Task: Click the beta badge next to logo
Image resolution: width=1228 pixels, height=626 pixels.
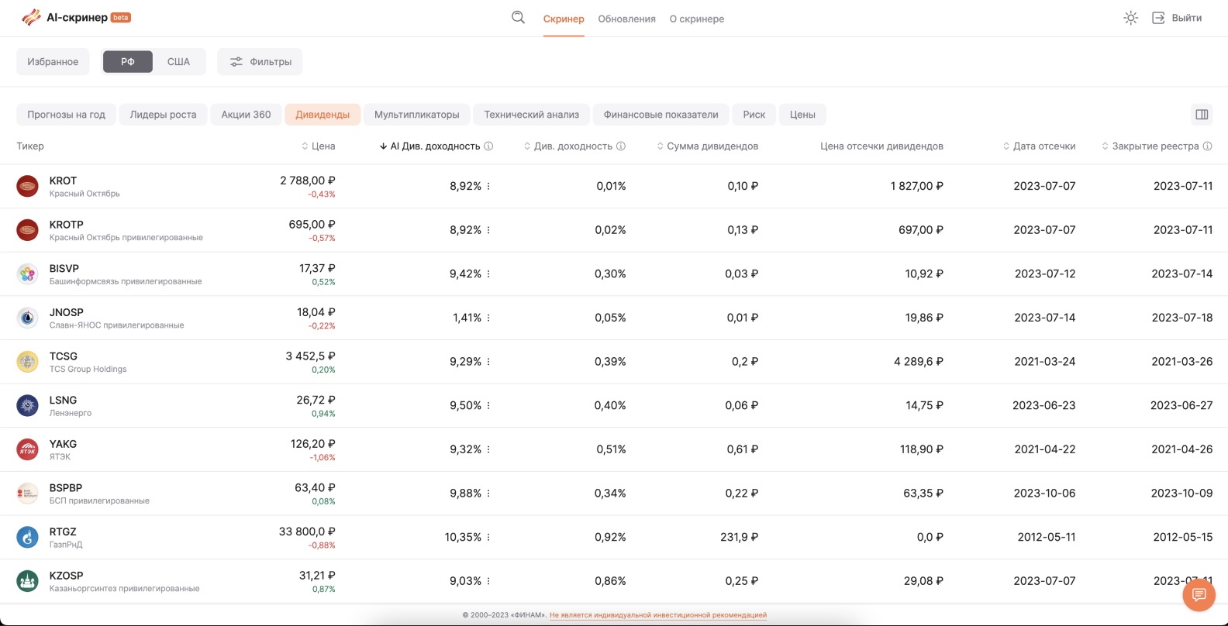Action: pos(121,17)
